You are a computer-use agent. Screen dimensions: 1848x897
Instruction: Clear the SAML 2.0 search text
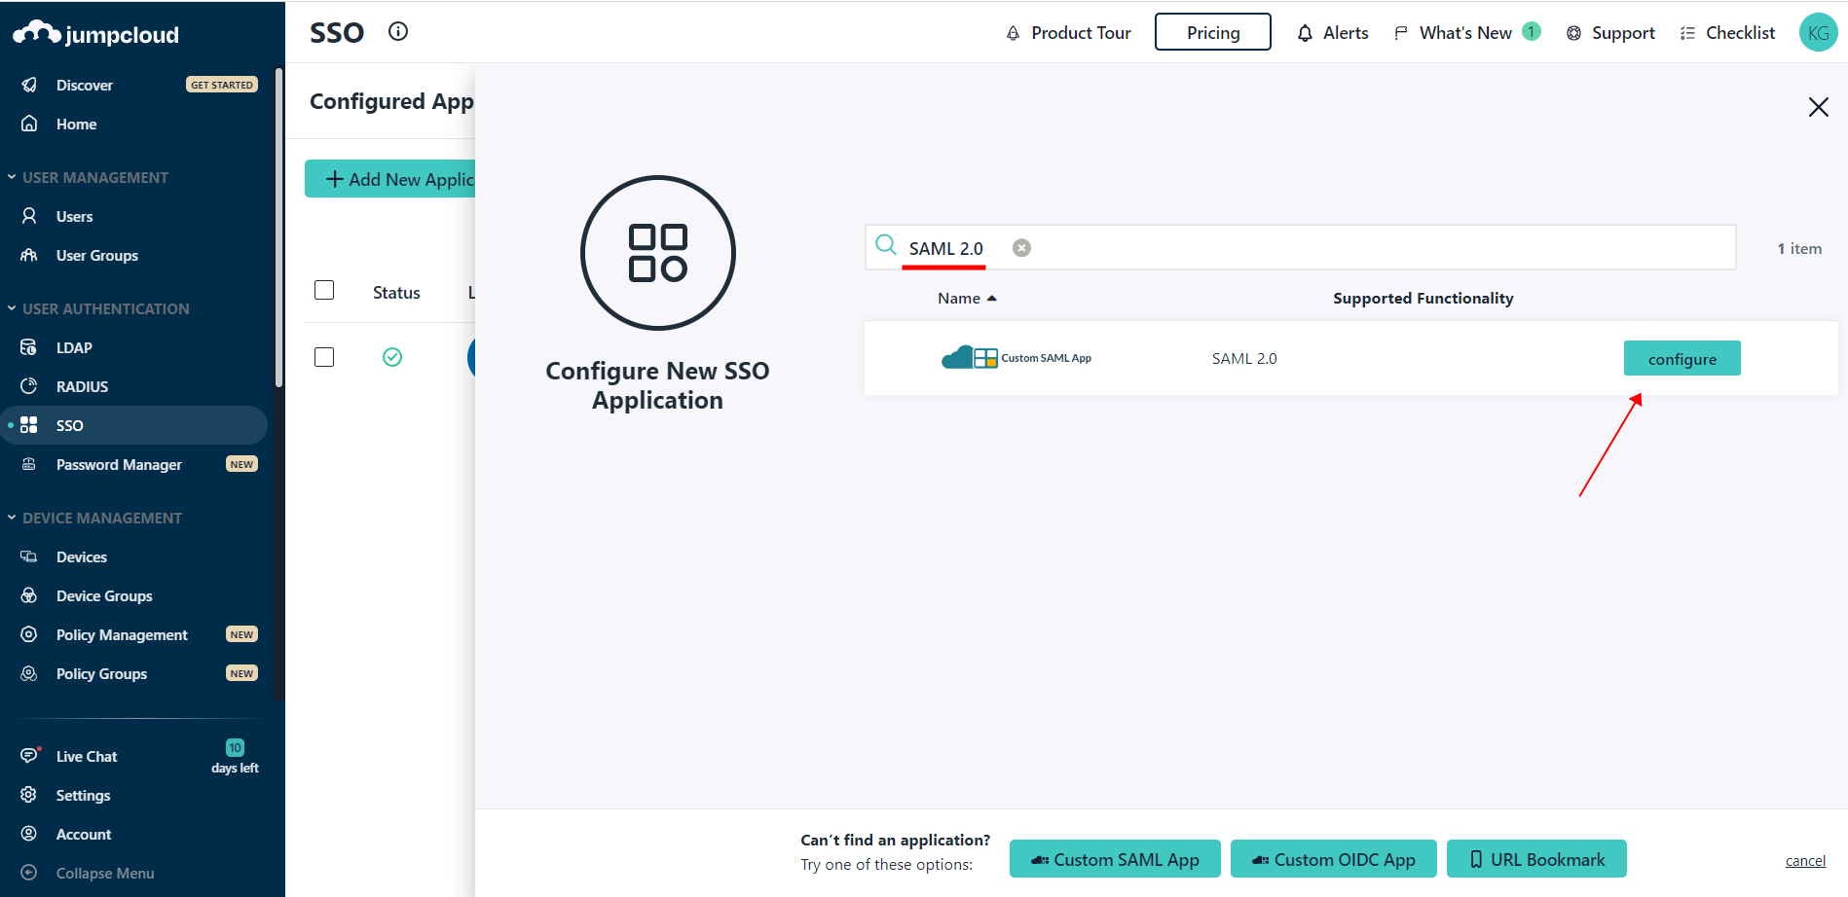point(1021,248)
